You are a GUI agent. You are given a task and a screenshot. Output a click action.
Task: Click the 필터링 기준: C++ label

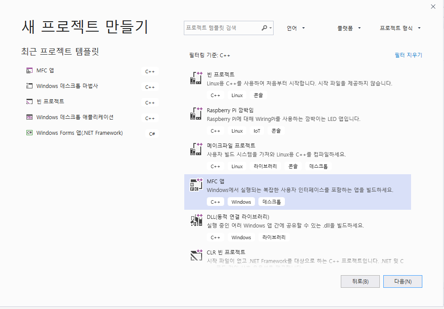pos(209,55)
